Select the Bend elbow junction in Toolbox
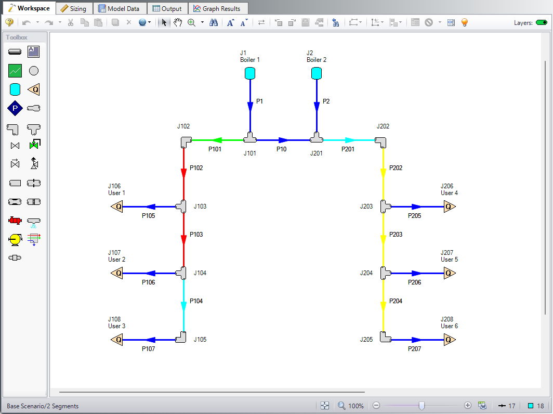 (x=13, y=129)
